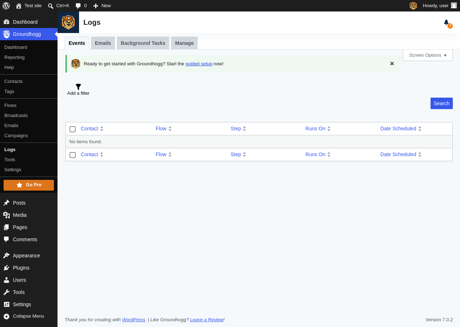Sort by Date Scheduled in footer row
The image size is (460, 327).
(401, 154)
